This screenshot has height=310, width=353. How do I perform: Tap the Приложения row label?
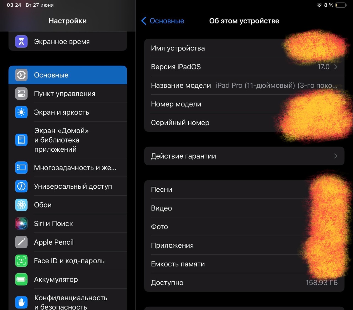(x=172, y=245)
